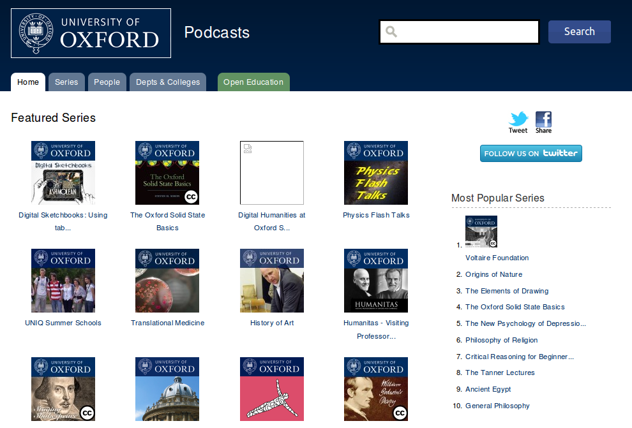Open the William Godwin's Diary thumbnail
The width and height of the screenshot is (632, 428).
coord(375,389)
